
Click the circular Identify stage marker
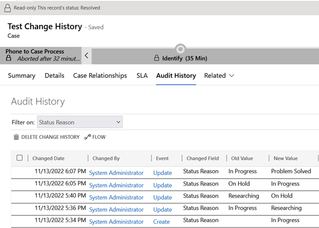[180, 49]
